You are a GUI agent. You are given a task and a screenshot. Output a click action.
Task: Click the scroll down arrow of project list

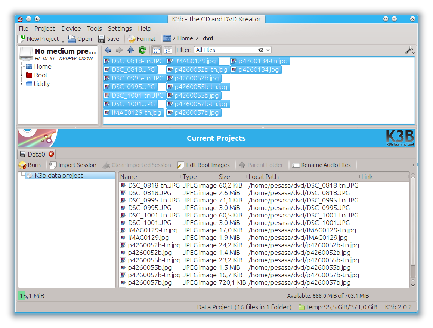pyautogui.click(x=413, y=285)
